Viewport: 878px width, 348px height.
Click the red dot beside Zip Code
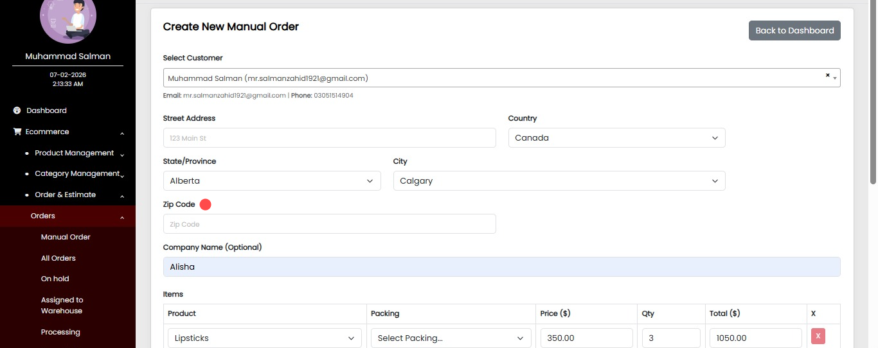coord(205,204)
